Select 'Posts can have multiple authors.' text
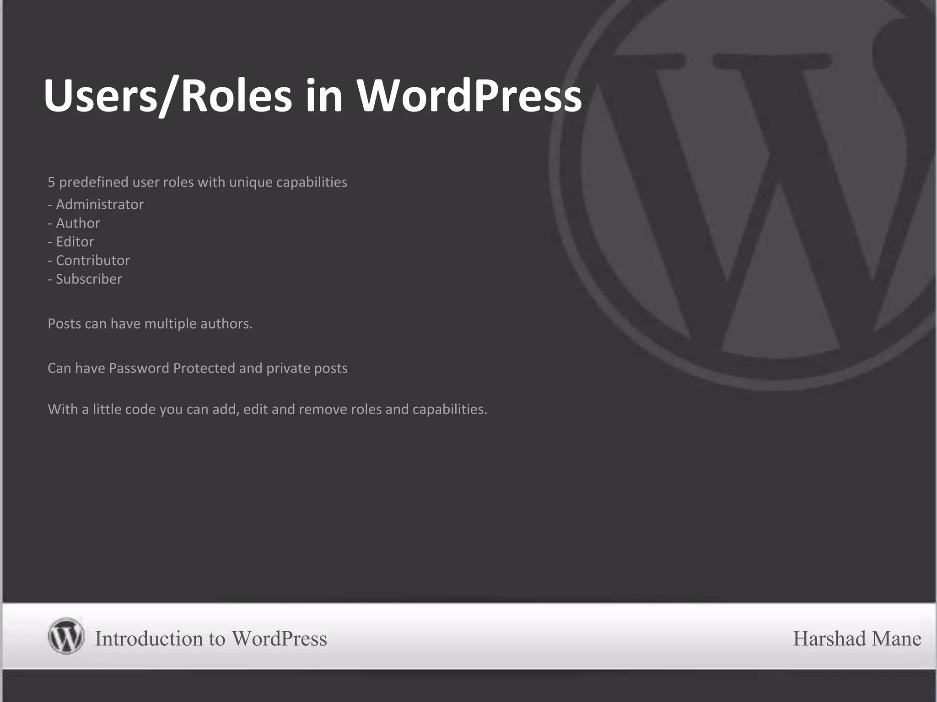Image resolution: width=937 pixels, height=702 pixels. (x=150, y=324)
